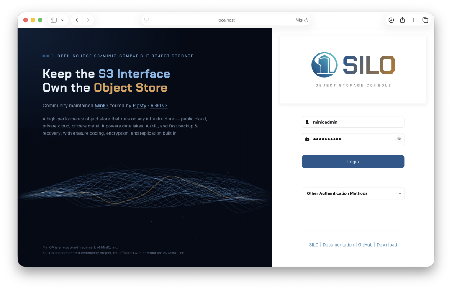Open the AGPLv3 license link
The width and height of the screenshot is (452, 290).
pyautogui.click(x=159, y=106)
